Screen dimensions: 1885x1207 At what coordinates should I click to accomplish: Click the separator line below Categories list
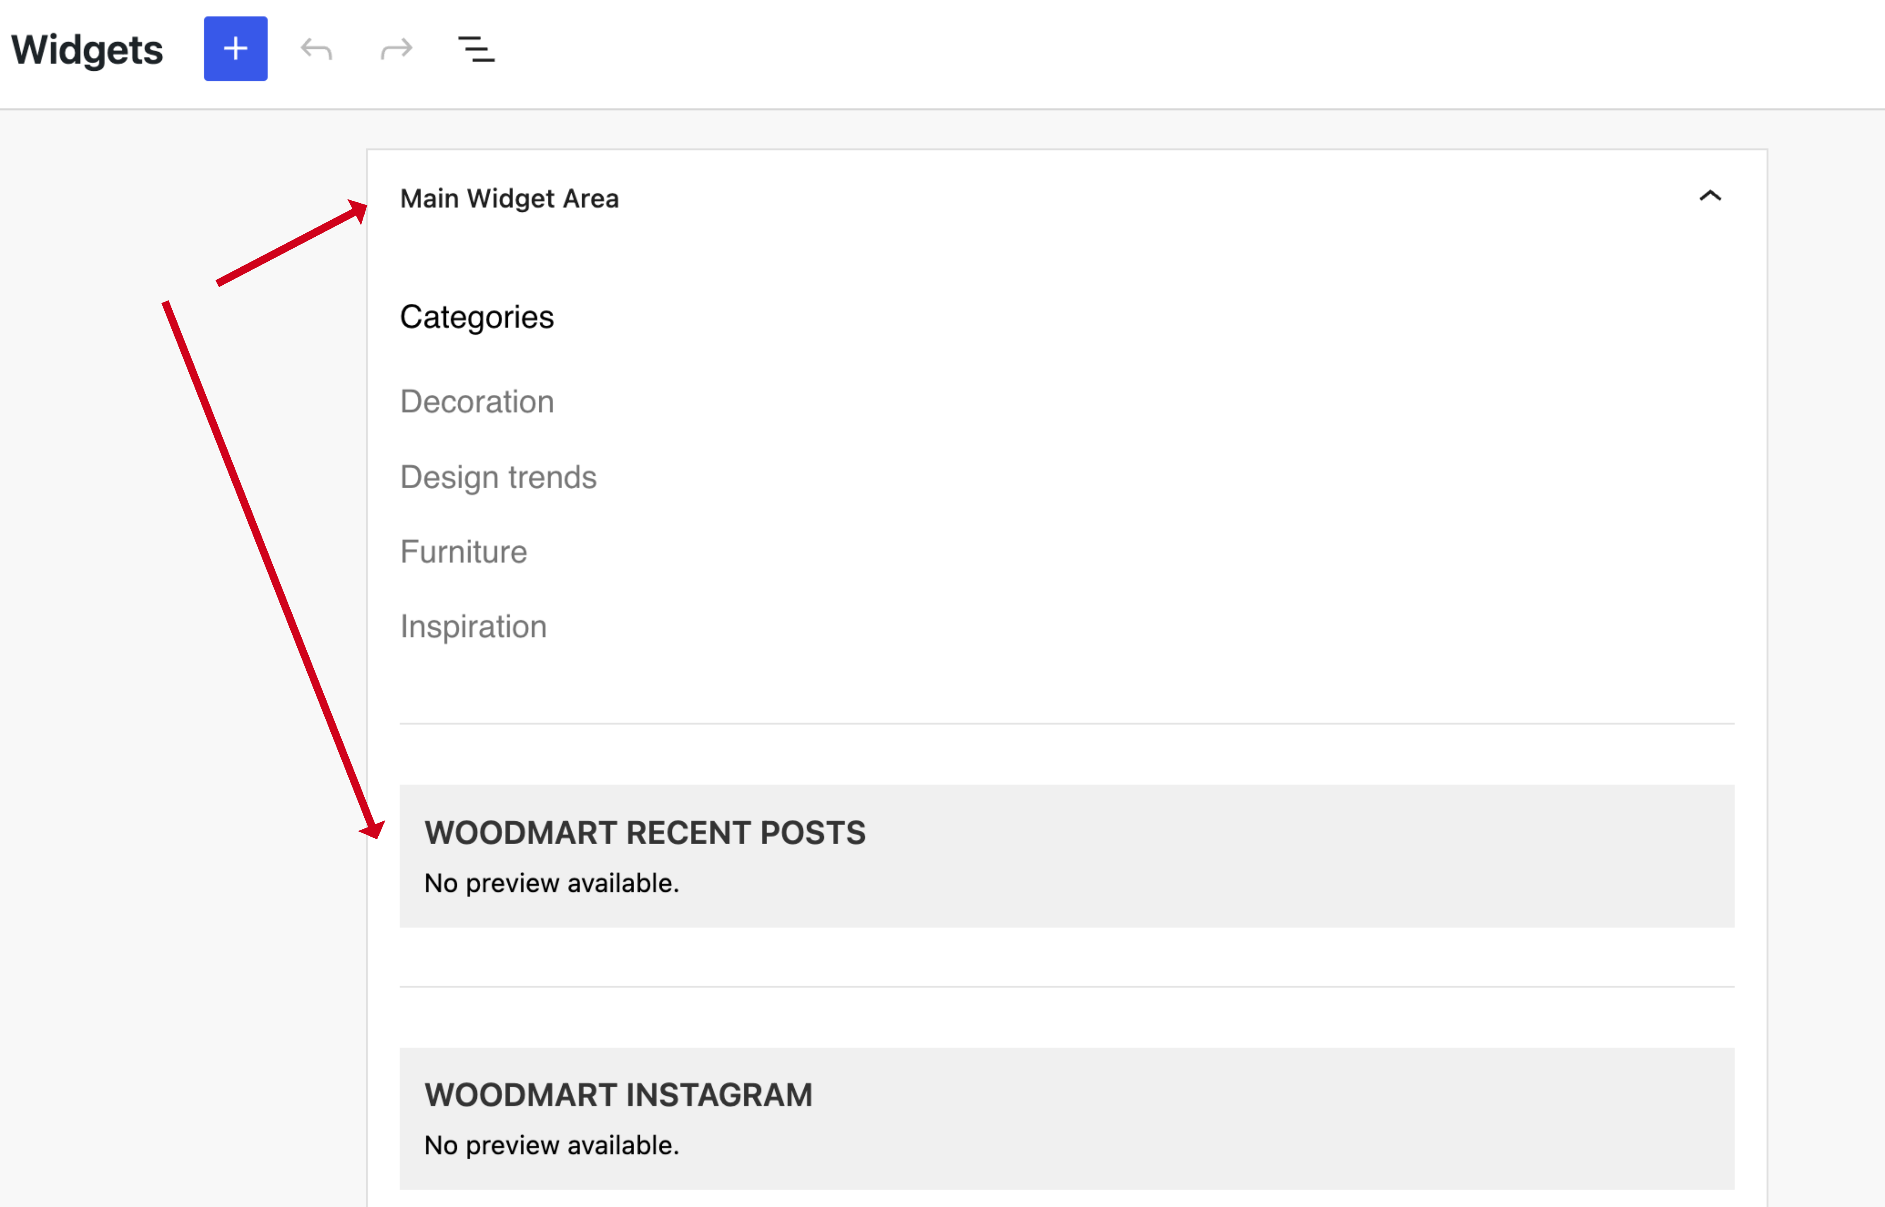(1067, 723)
